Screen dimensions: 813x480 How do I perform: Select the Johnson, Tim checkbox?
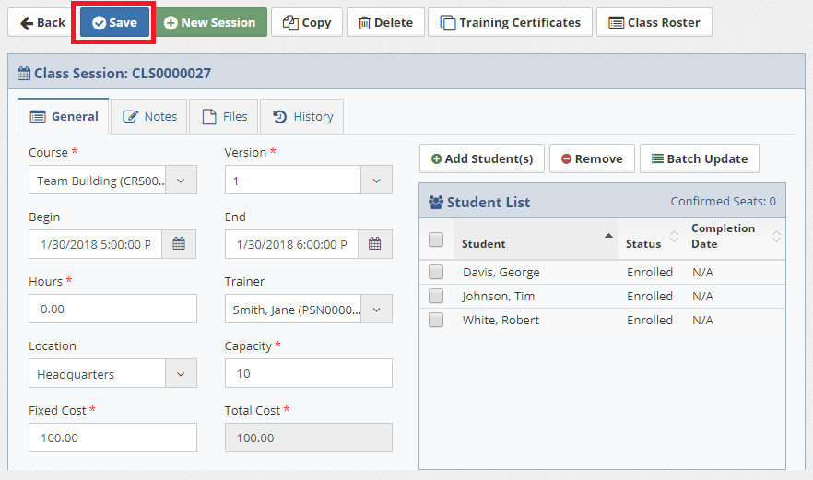click(436, 296)
